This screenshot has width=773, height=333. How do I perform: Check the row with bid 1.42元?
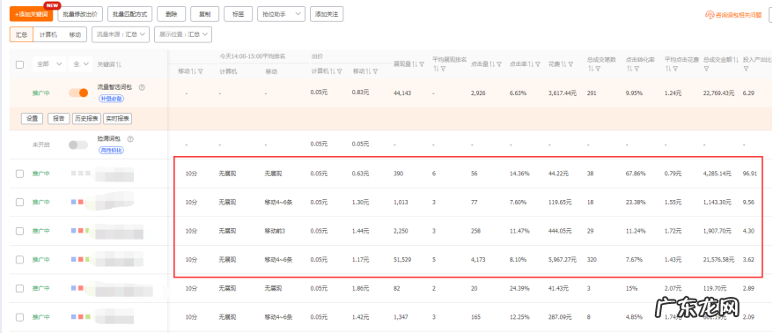19,317
